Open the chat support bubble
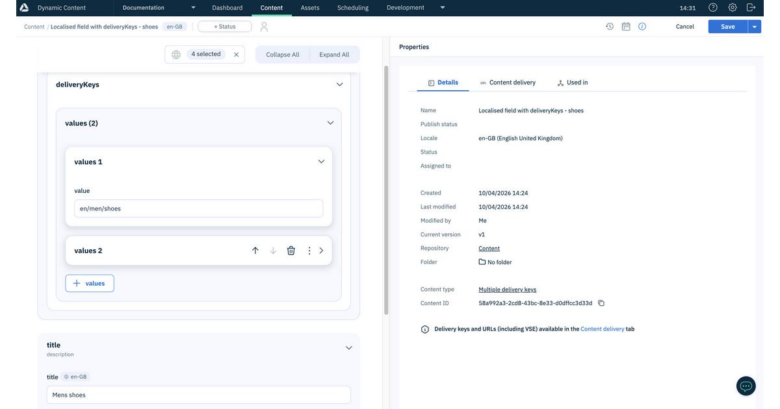Image resolution: width=780 pixels, height=409 pixels. pyautogui.click(x=746, y=386)
